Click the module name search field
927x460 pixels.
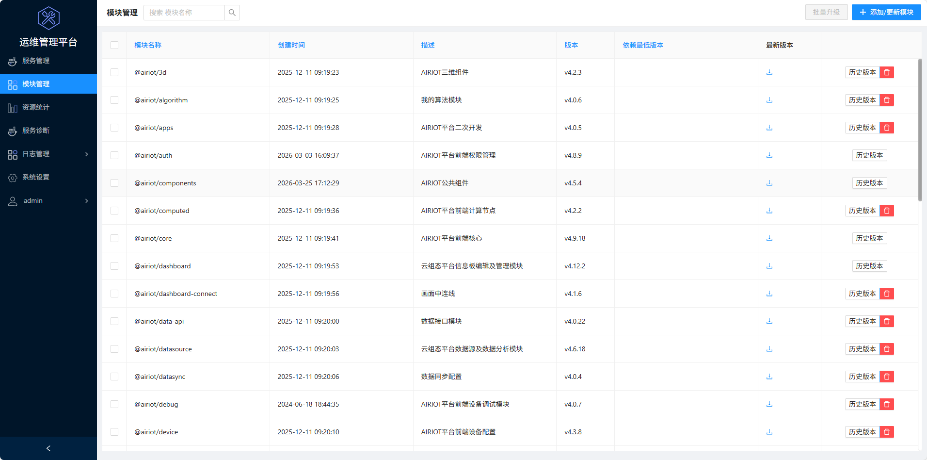coord(184,12)
